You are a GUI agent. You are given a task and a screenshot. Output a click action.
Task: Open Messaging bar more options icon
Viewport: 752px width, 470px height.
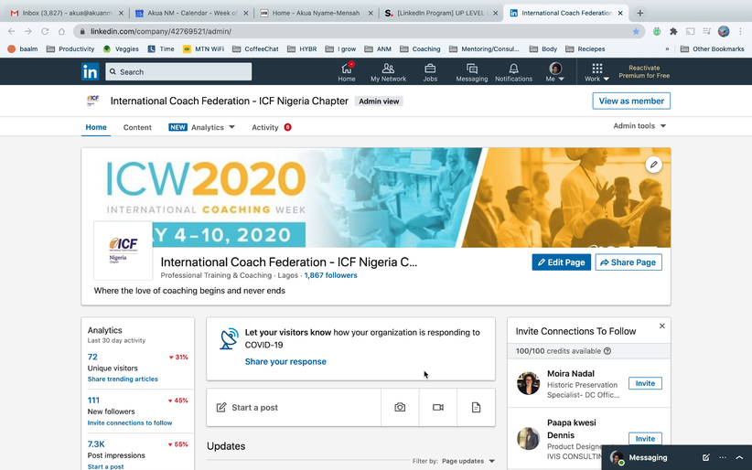(722, 457)
